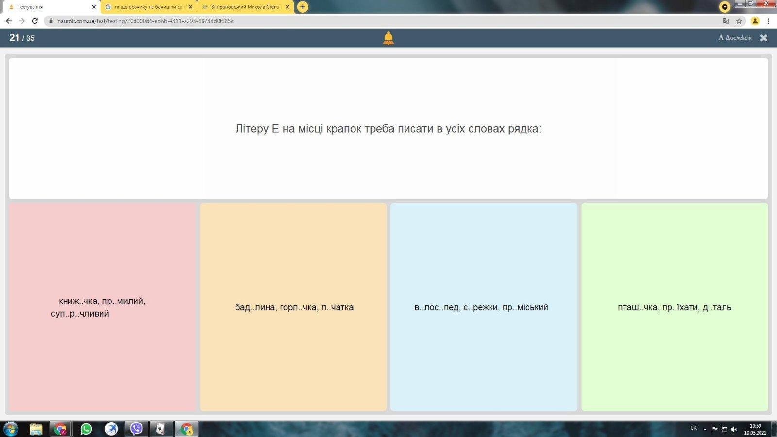Screen dimensions: 777x437
Task: Bookmark this page with the star icon
Action: click(x=739, y=21)
